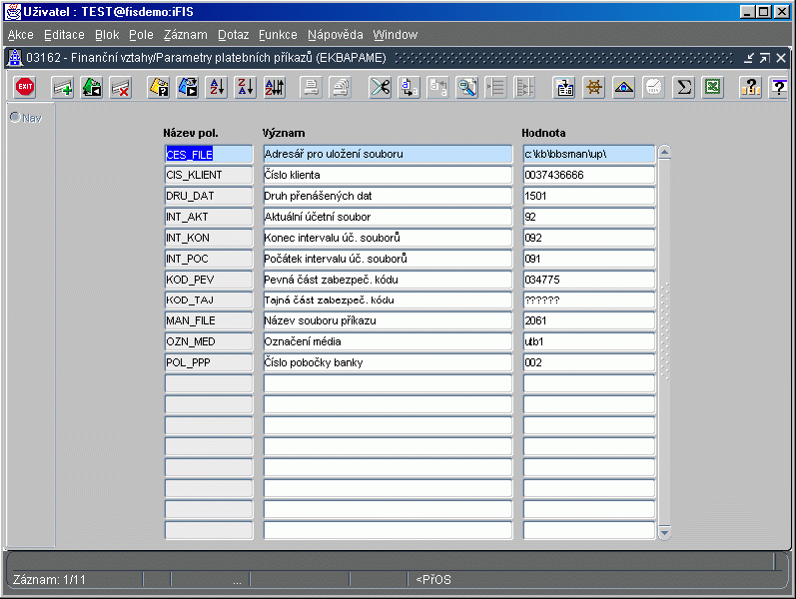The image size is (796, 599).
Task: Click the POL_PPP name field
Action: click(x=209, y=362)
